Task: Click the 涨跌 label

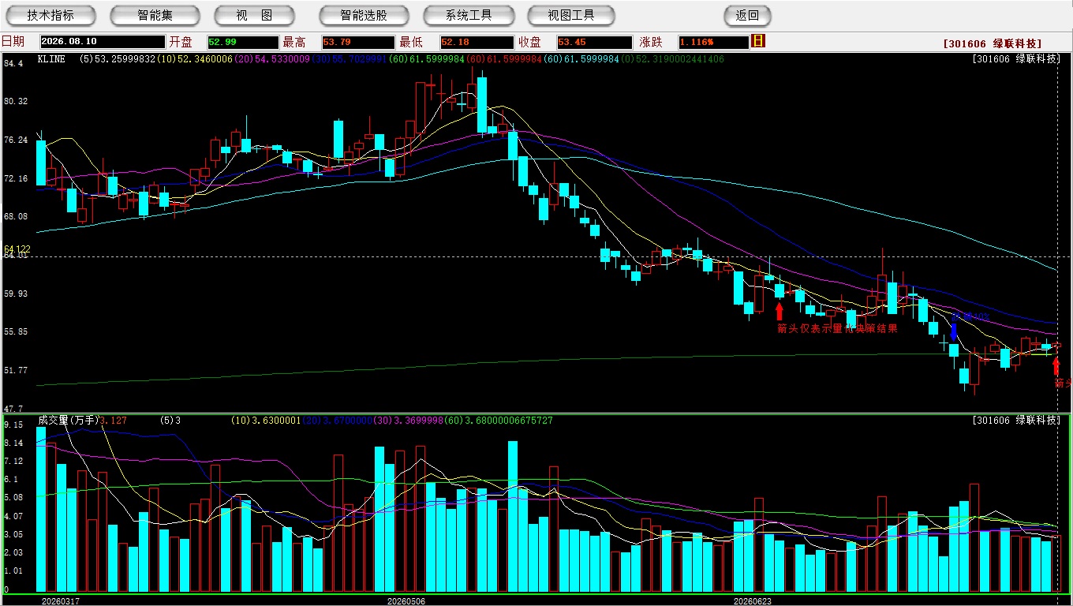Action: tap(651, 42)
